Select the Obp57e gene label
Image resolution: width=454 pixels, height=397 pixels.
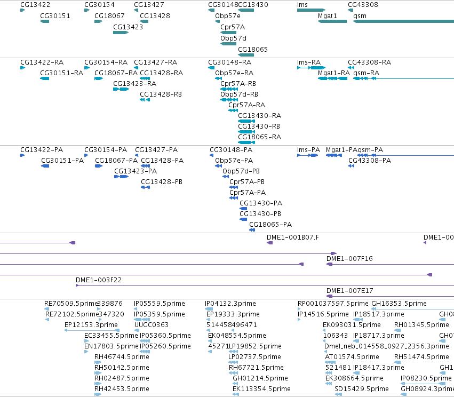[228, 16]
